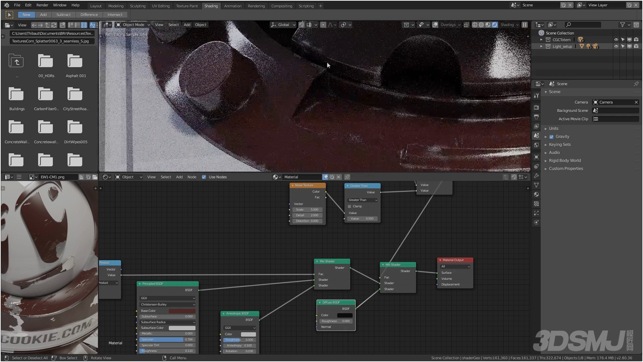Pause the viewport render preview

click(524, 25)
